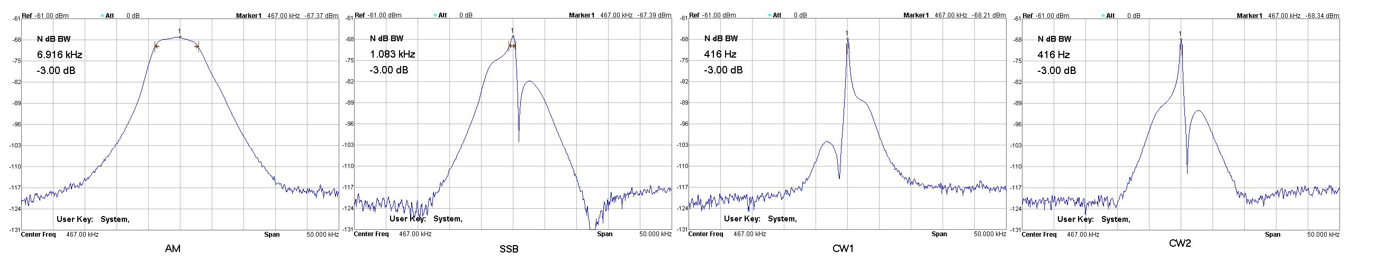Click the CW1 caption below the third plot

click(843, 249)
